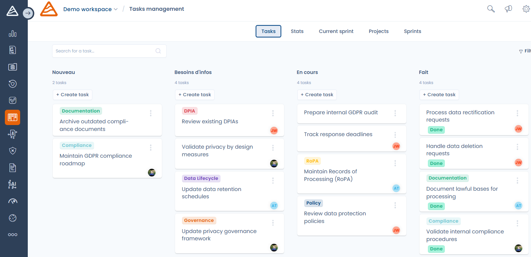Open the Stats tab

297,31
